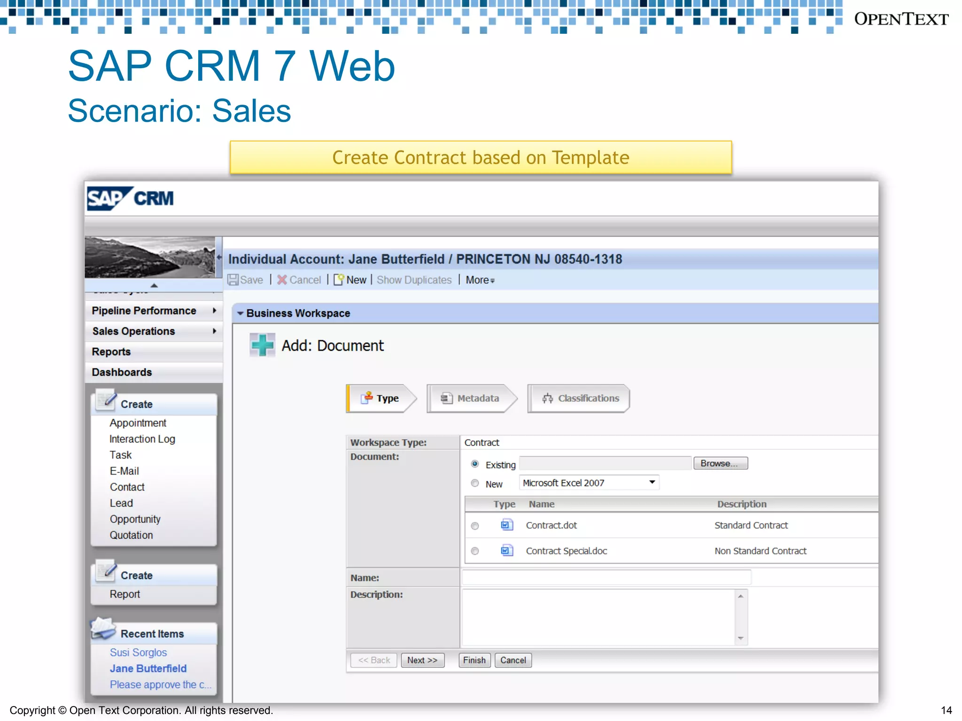Collapse the Business Workspace section
This screenshot has height=721, width=962.
[x=240, y=313]
